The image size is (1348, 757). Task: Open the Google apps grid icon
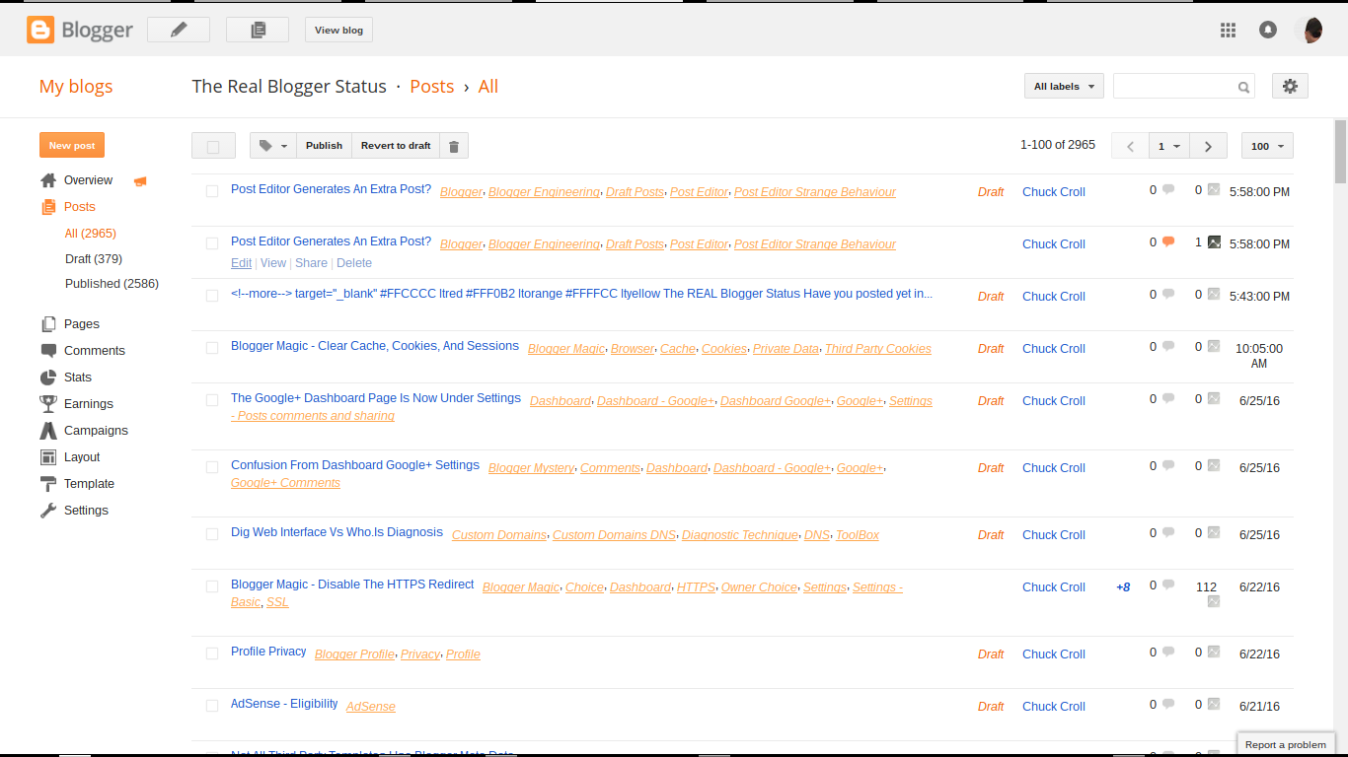point(1228,30)
